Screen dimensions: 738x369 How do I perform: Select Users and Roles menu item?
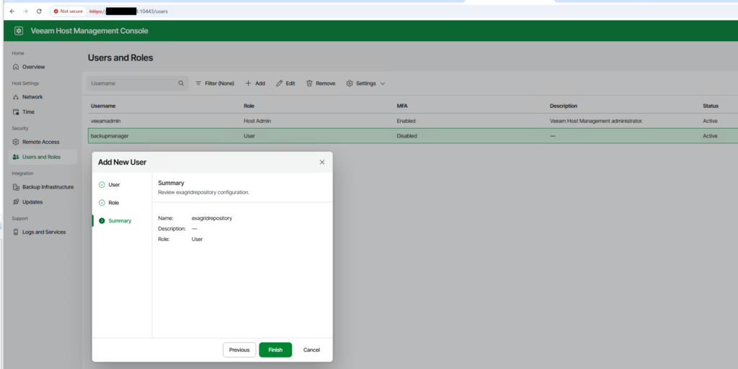point(41,157)
